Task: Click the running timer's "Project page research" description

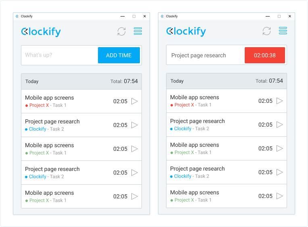Action: (x=199, y=55)
